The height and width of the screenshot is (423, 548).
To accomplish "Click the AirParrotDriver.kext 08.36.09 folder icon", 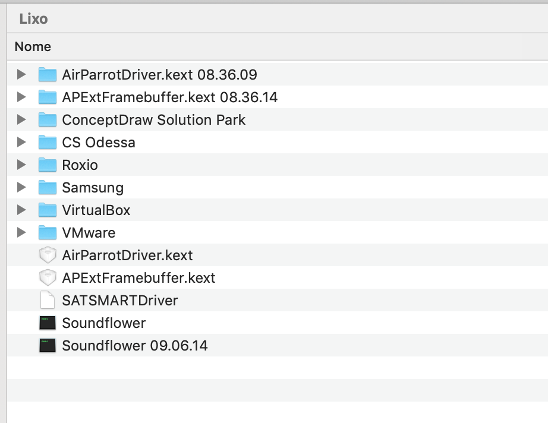I will [x=48, y=74].
